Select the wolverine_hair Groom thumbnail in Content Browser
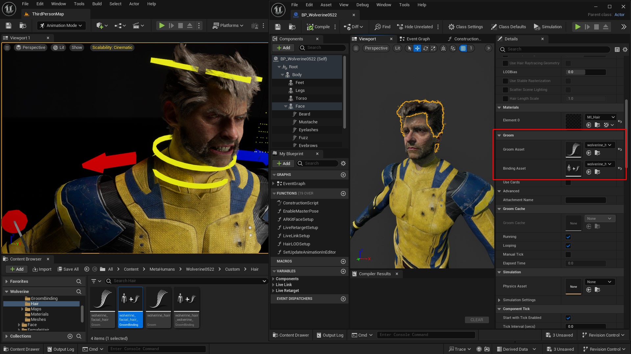 click(158, 299)
